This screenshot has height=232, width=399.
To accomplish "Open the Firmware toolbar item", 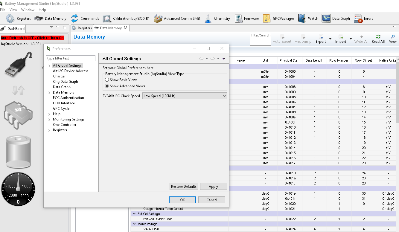I will [x=247, y=19].
